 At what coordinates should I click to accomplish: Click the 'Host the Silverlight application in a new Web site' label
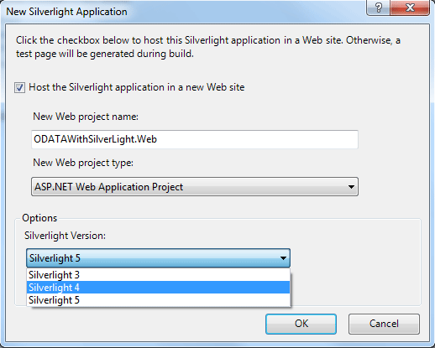137,87
